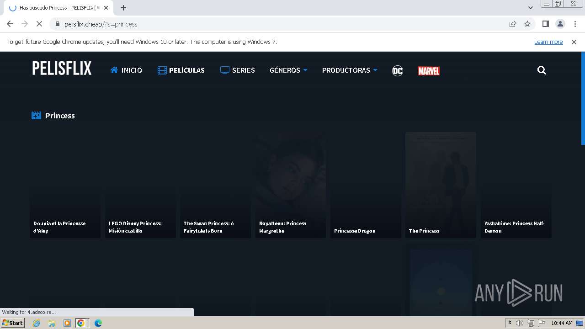
Task: Click the monitor icon beside SERIES
Action: tap(224, 70)
